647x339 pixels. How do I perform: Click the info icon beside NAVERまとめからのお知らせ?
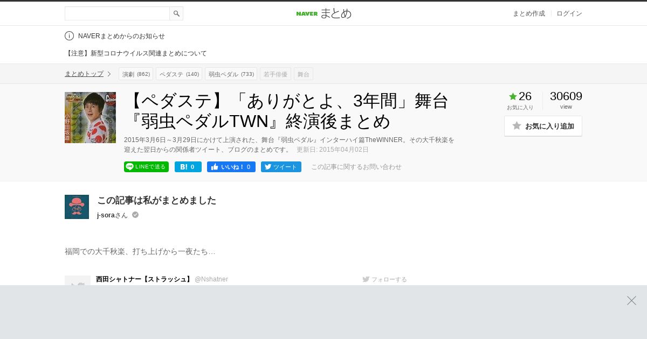pos(69,36)
